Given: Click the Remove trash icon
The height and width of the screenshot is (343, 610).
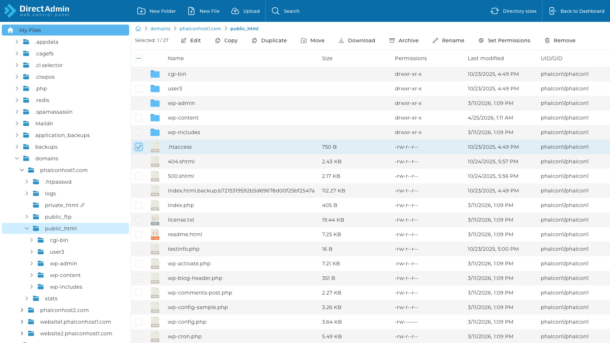Looking at the screenshot, I should point(547,40).
